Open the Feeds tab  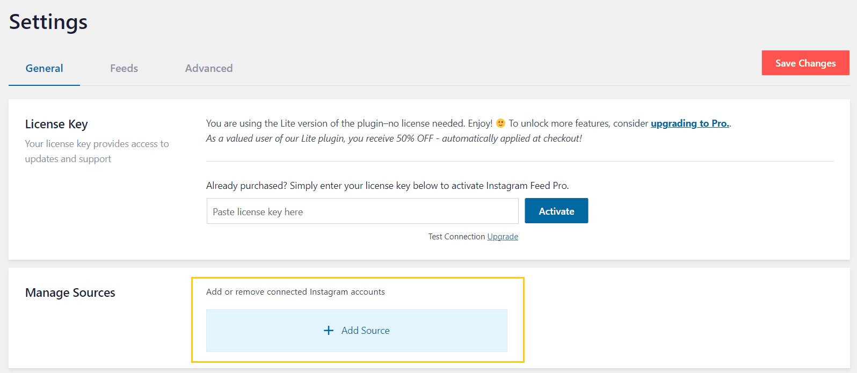[124, 68]
